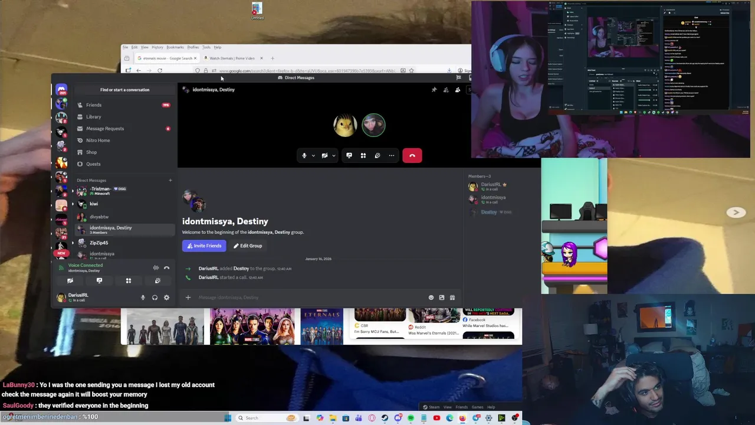Open soundboard from voice panel
755x425 pixels.
(157, 281)
